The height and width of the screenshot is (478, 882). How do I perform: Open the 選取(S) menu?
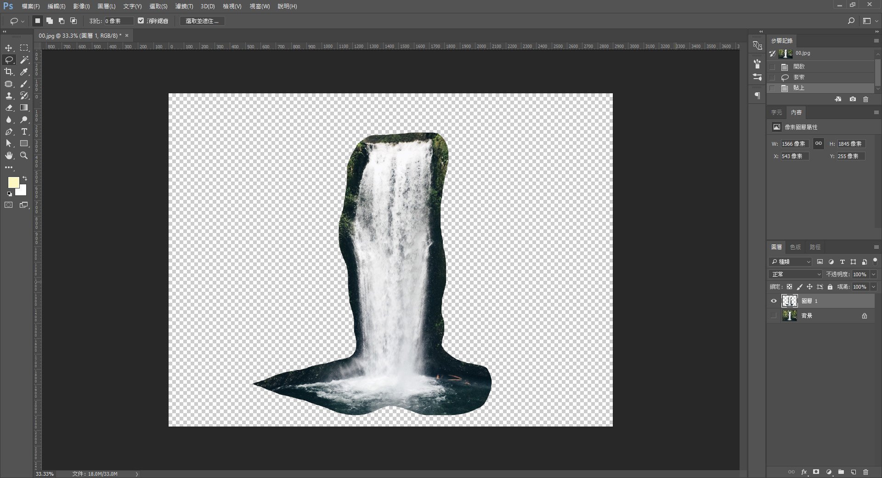(158, 6)
